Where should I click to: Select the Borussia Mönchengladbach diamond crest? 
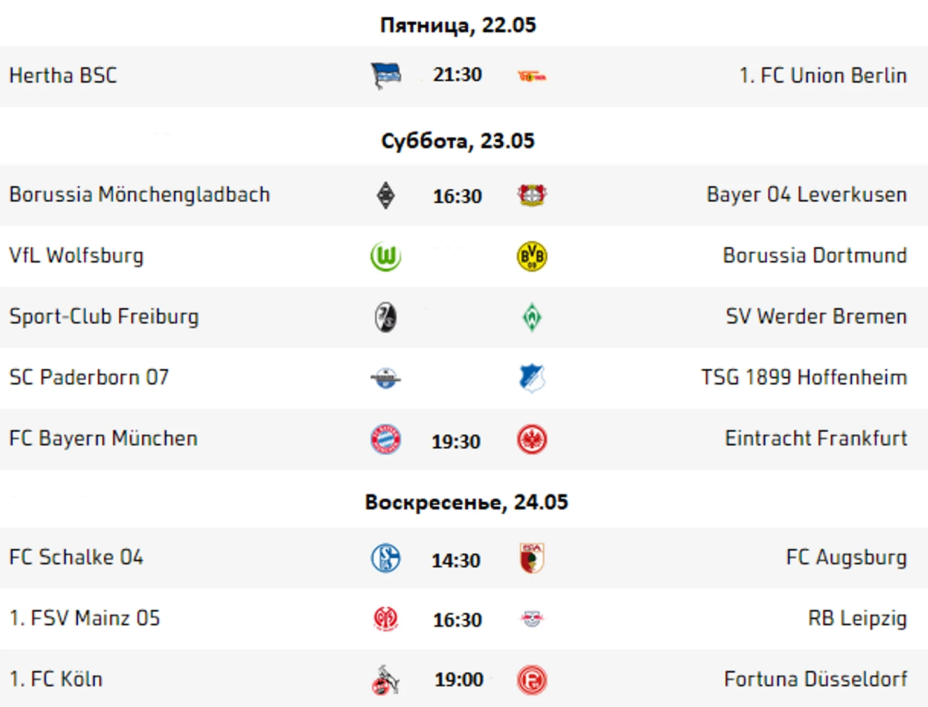[x=386, y=195]
